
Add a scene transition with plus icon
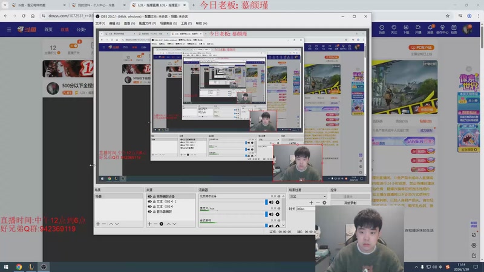click(x=311, y=202)
